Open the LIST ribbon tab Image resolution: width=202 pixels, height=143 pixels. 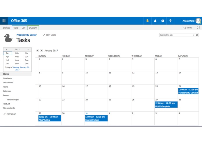[24, 28]
